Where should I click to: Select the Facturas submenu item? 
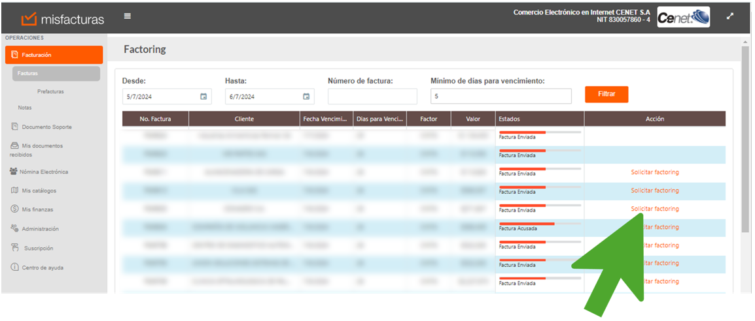click(56, 74)
